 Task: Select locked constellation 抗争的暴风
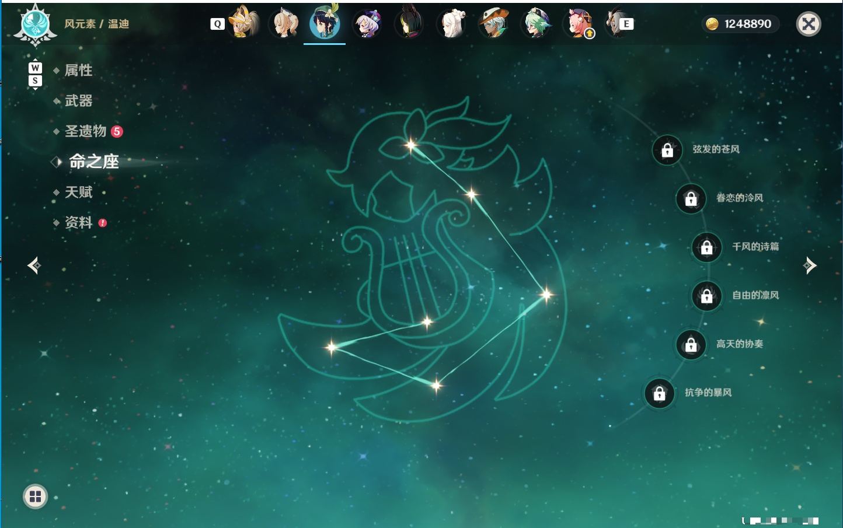pos(660,393)
